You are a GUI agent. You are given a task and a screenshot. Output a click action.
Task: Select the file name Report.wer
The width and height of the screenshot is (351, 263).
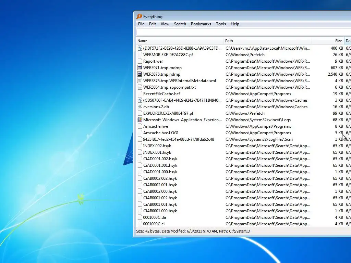coord(153,61)
